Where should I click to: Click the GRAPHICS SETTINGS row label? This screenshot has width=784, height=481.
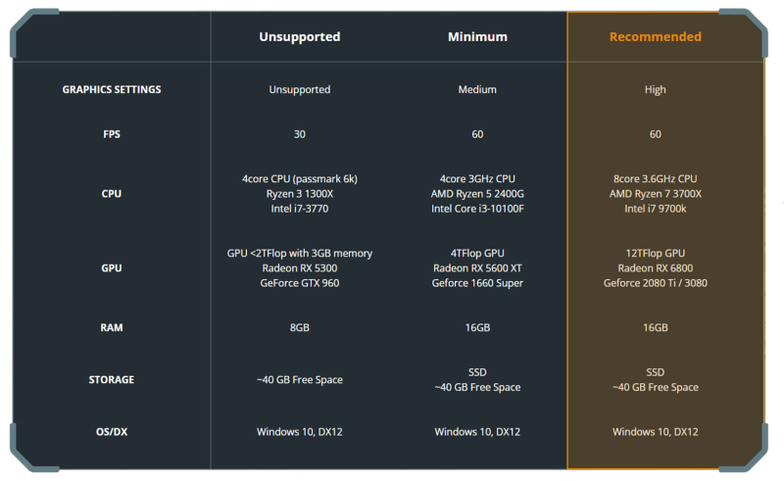pos(112,89)
